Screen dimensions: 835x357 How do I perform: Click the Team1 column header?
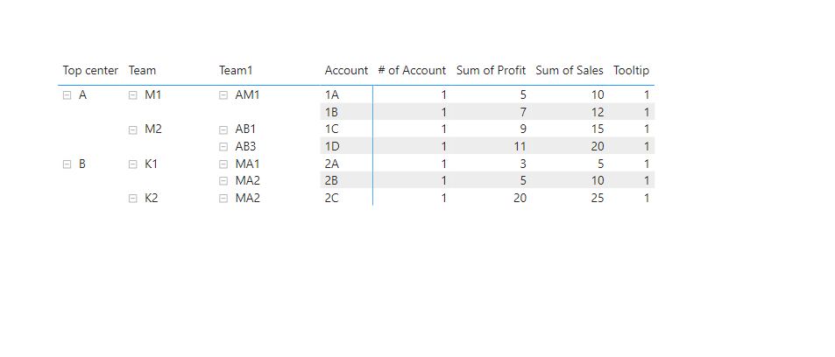click(236, 70)
